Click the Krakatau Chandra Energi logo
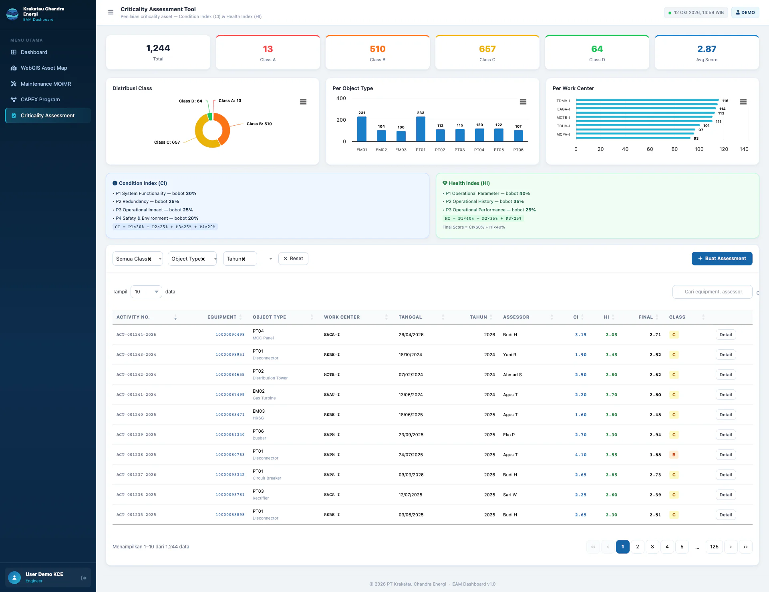 pyautogui.click(x=12, y=14)
